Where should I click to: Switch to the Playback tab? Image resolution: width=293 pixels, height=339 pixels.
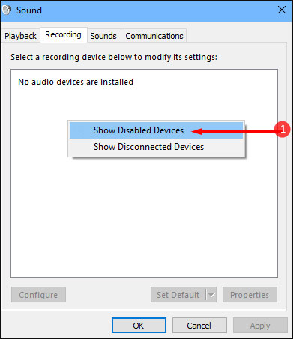pos(20,36)
